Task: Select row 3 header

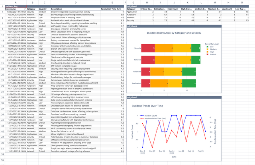Action: [2, 12]
